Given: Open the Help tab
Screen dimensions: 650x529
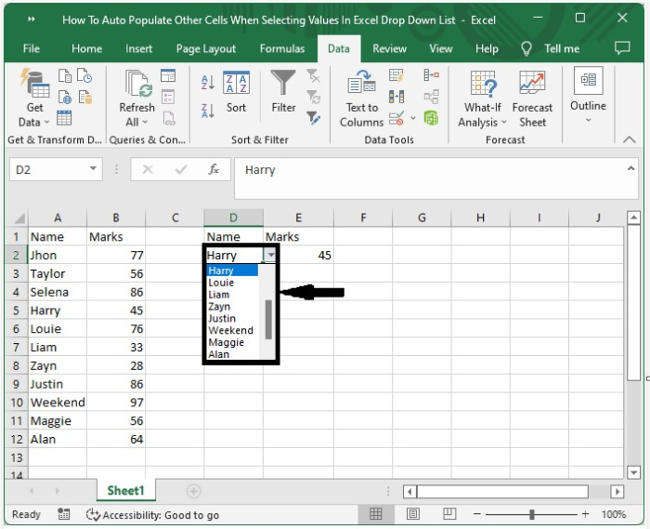Looking at the screenshot, I should click(487, 48).
